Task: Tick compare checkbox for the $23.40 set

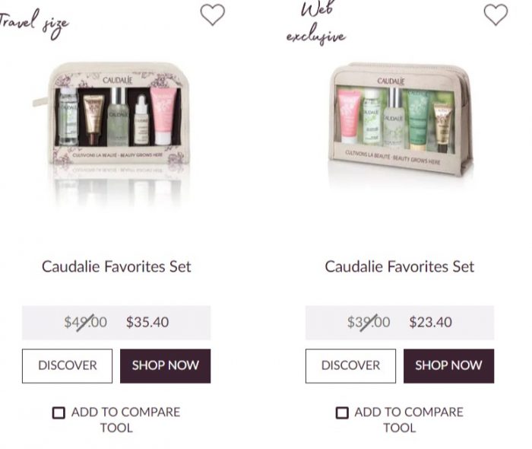Action: [342, 412]
